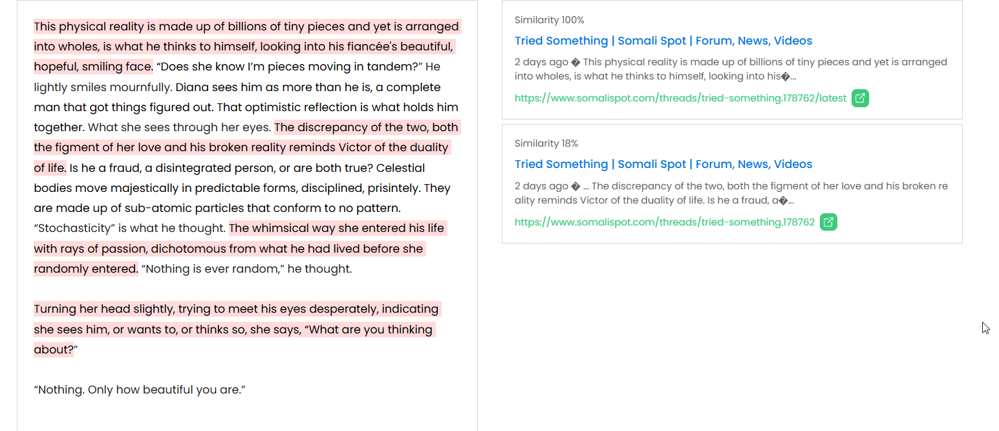Open the 100% similarity result title link
Screen dimensions: 999x431
663,41
